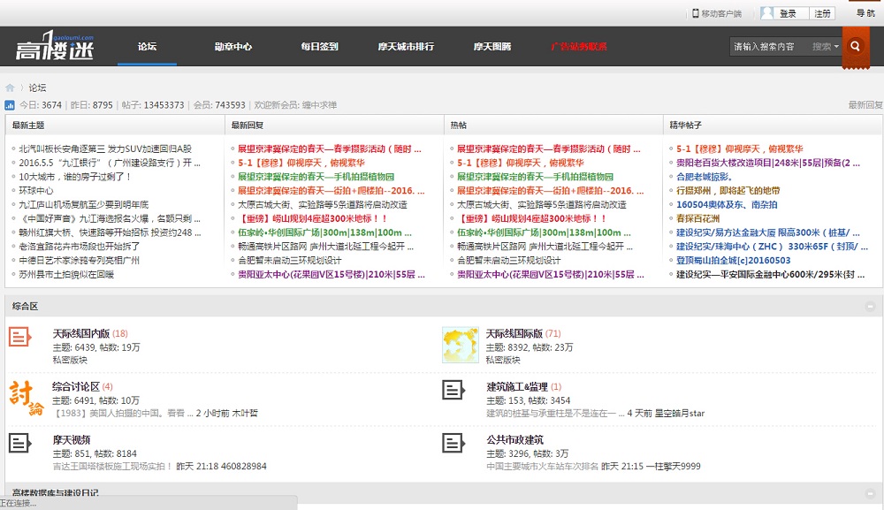Select the 论坛 navigation tab
The image size is (884, 510).
click(147, 46)
